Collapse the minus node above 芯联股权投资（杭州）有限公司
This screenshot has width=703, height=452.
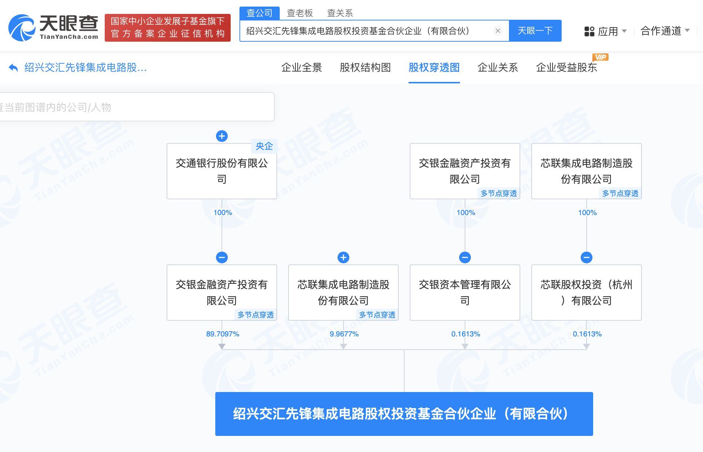pyautogui.click(x=587, y=257)
